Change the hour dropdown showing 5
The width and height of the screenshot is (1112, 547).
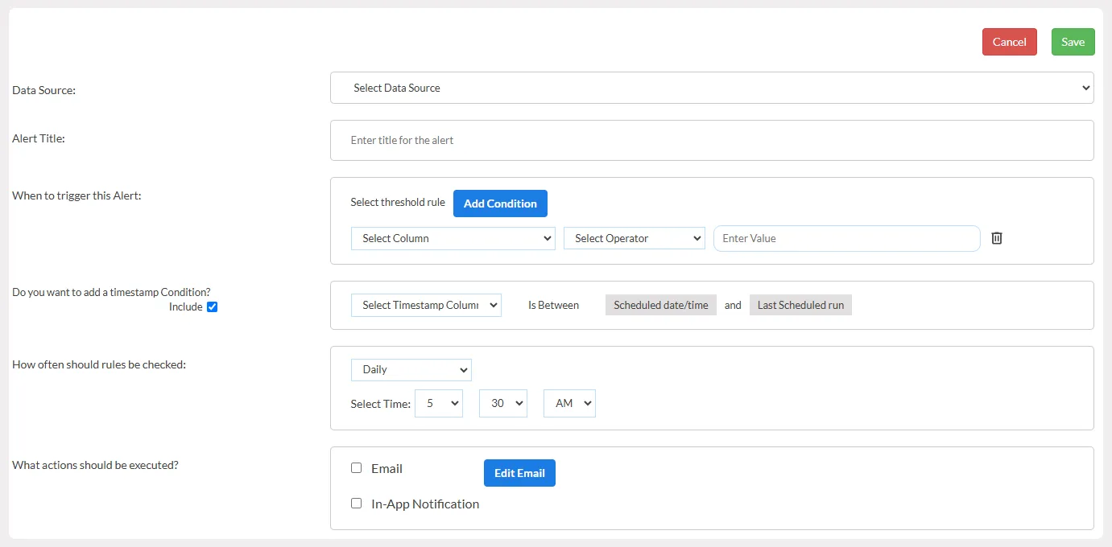(x=438, y=403)
